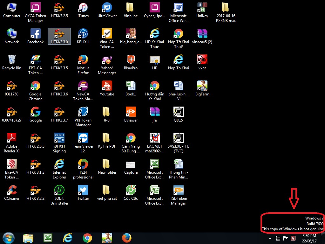
Task: Select the NewCA Token Manager shortcut
Action: point(83,91)
